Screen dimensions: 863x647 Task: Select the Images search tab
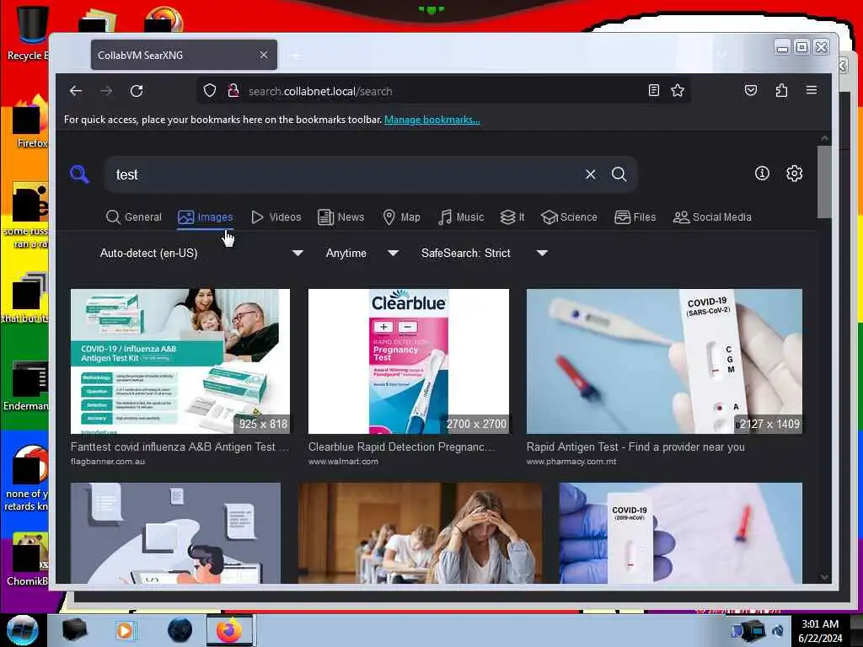point(206,217)
